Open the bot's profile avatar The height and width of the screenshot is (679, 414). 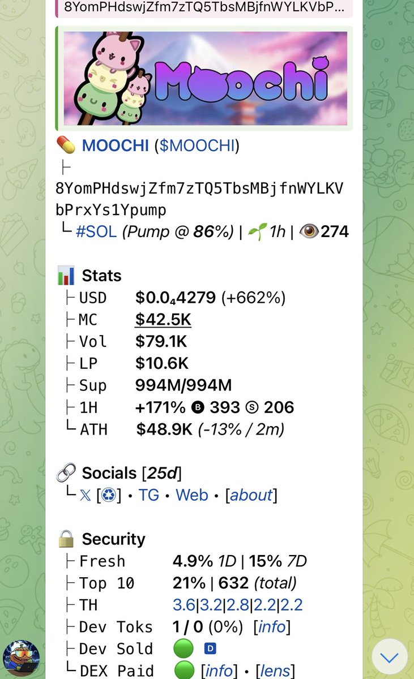click(22, 659)
